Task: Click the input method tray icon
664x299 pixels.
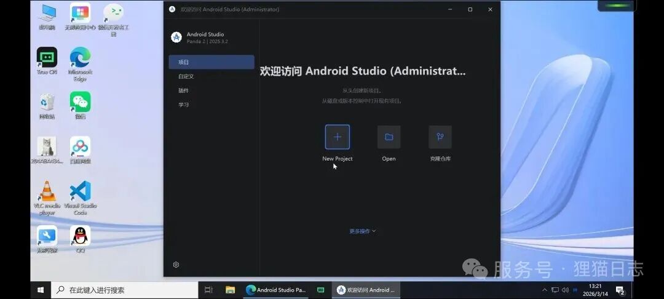Action: click(x=575, y=290)
